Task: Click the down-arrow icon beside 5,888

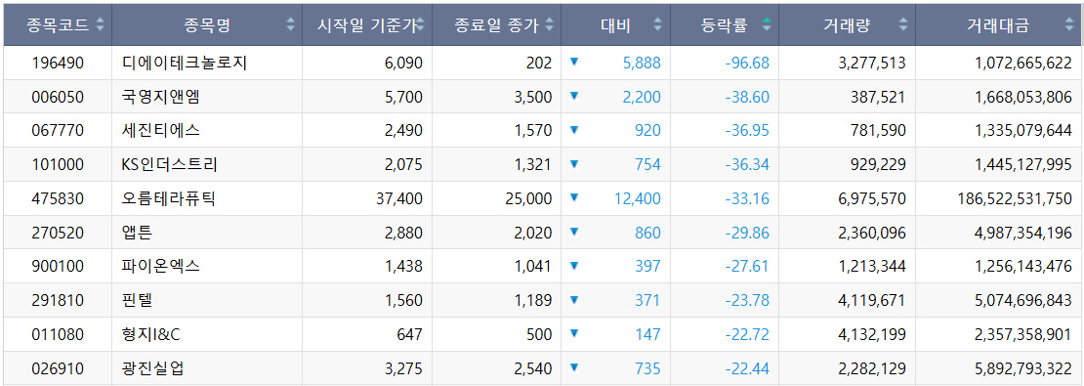Action: pos(574,62)
